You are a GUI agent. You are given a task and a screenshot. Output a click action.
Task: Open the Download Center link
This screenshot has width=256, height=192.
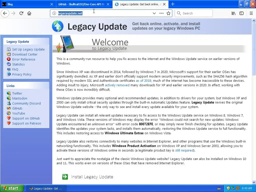25,54
